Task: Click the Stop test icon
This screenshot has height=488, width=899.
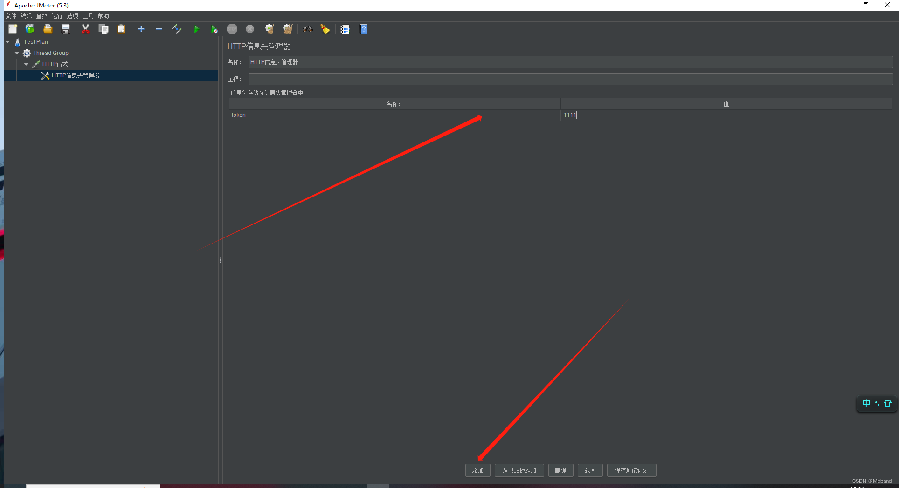Action: pyautogui.click(x=232, y=29)
